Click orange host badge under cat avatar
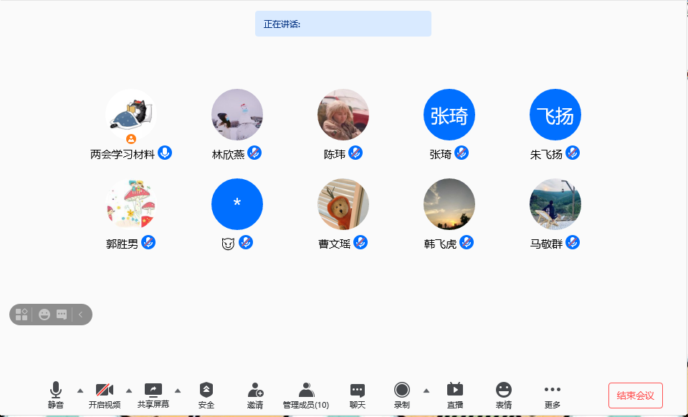688x417 pixels. pyautogui.click(x=131, y=139)
